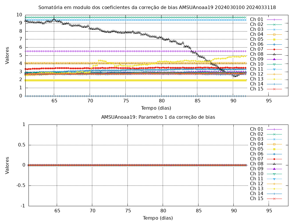This screenshot has height=224, width=298.
Task: Select 'Ch 10' label in Somatória chart legend
Action: 257,64
